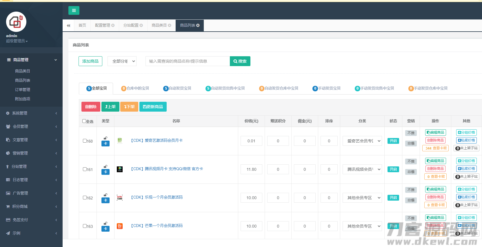
Task: Click the iQiyi product thumbnail in row 160
Action: coord(120,141)
